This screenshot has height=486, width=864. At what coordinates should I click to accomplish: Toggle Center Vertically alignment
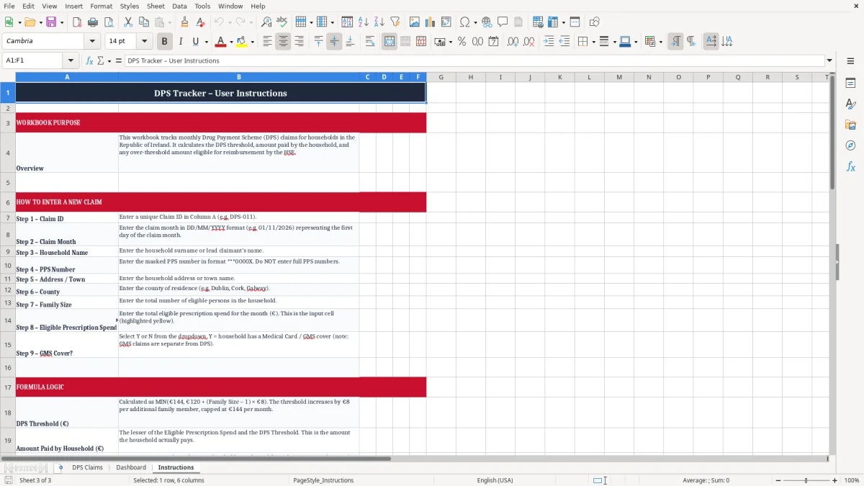pyautogui.click(x=334, y=42)
